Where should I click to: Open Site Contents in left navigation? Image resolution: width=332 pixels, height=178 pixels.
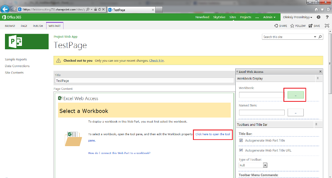point(14,72)
